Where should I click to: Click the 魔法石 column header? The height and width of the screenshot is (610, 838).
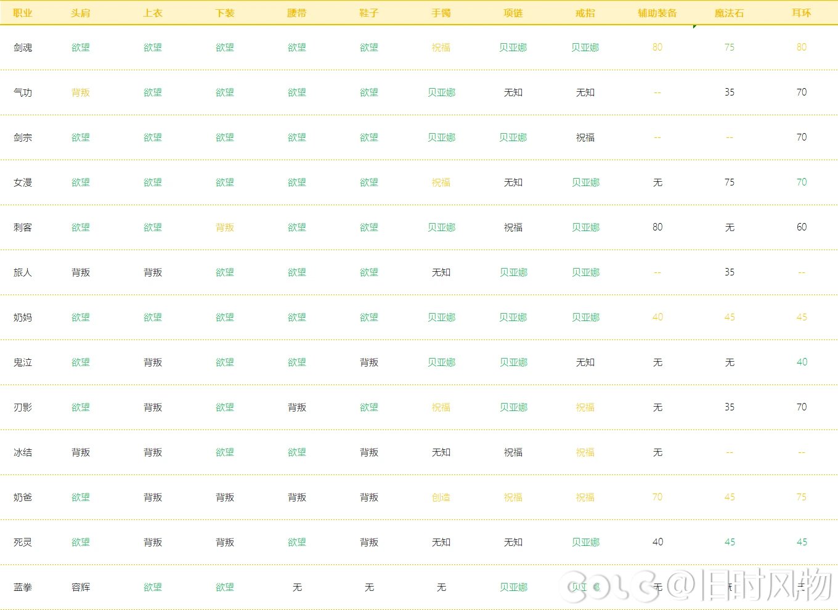tap(729, 13)
